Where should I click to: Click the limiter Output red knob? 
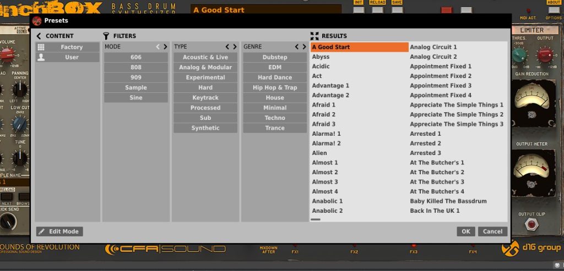544,54
